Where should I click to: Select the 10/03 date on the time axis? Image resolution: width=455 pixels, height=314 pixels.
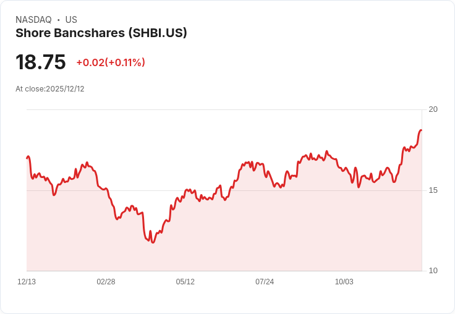click(344, 282)
